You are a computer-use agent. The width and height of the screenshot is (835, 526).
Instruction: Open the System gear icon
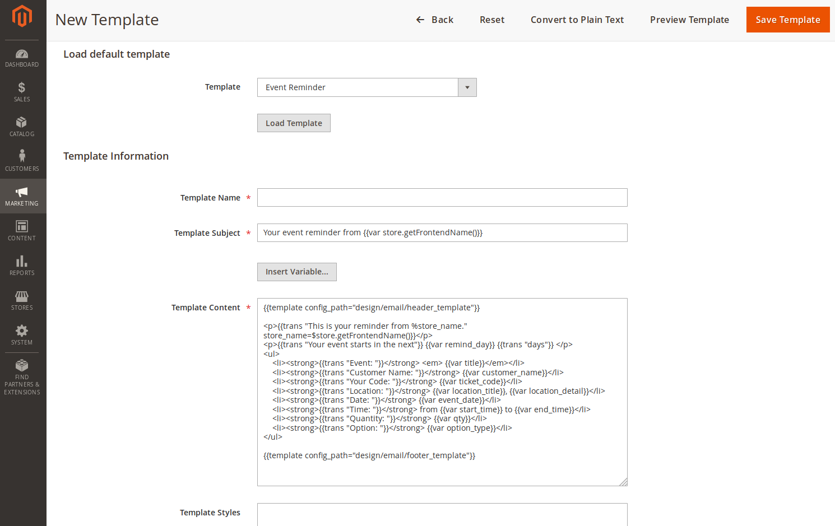22,331
